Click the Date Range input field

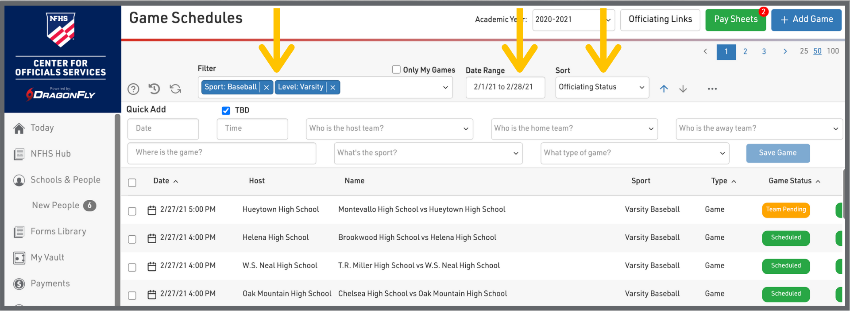505,87
